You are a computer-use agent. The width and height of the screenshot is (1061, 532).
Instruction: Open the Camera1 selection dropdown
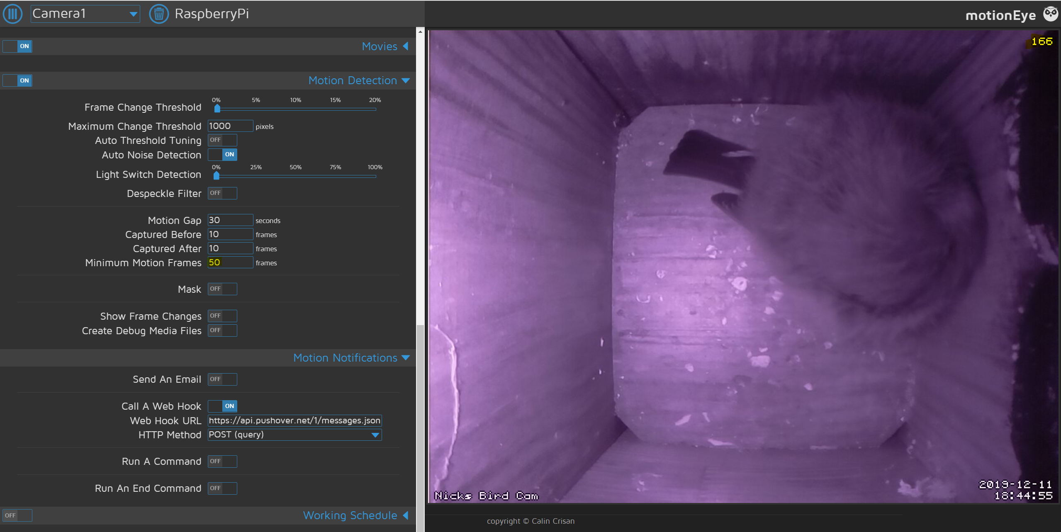point(85,14)
